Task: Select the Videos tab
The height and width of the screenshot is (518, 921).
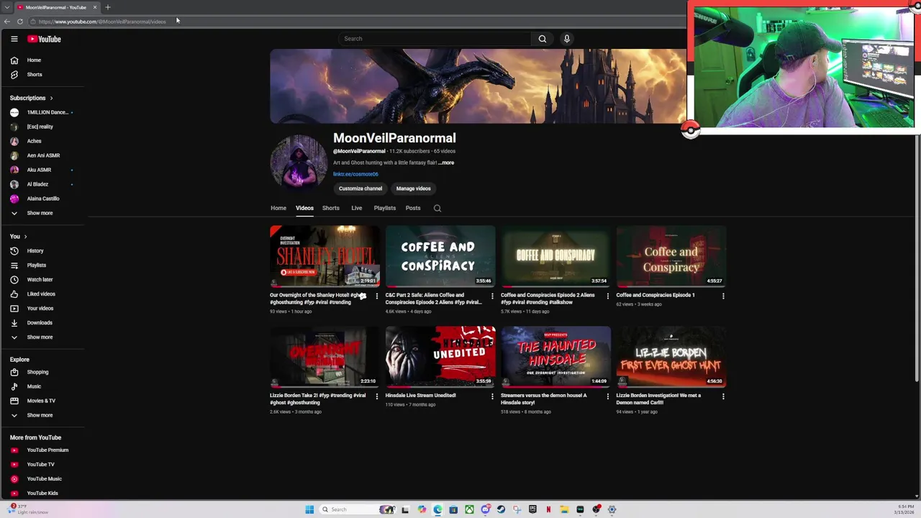Action: tap(304, 208)
